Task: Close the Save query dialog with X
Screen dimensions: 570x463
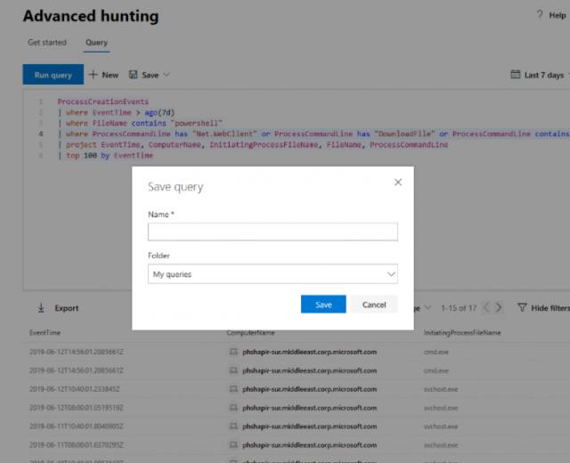Action: coord(397,183)
